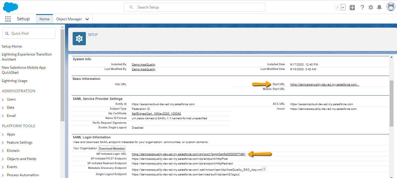The width and height of the screenshot is (397, 178).
Task: Open Global Actions plus icon
Action: click(x=352, y=8)
